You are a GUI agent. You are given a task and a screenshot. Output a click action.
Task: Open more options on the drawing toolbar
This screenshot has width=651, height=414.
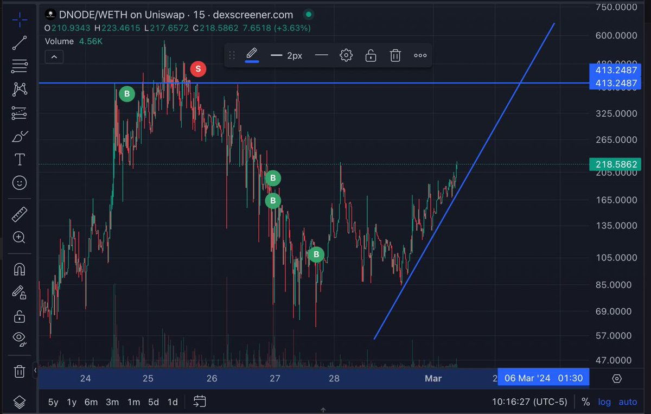click(420, 55)
